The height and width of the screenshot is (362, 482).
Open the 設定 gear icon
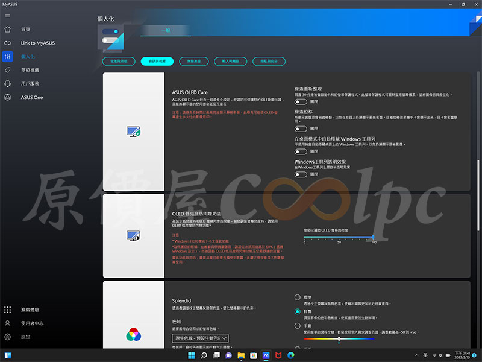coord(7,337)
